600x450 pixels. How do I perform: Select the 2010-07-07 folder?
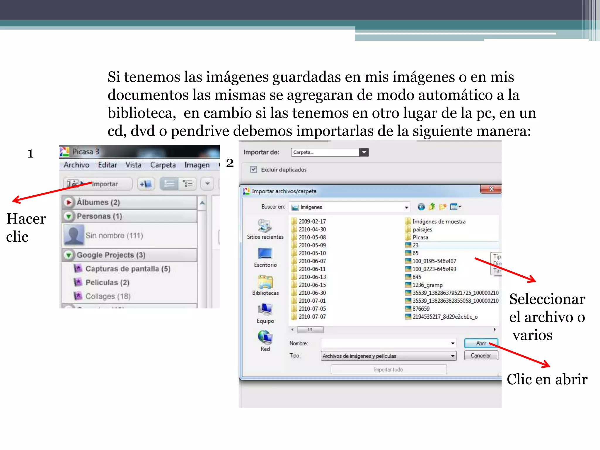click(308, 316)
